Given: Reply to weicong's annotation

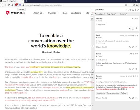Looking at the screenshot, I should (130, 29).
